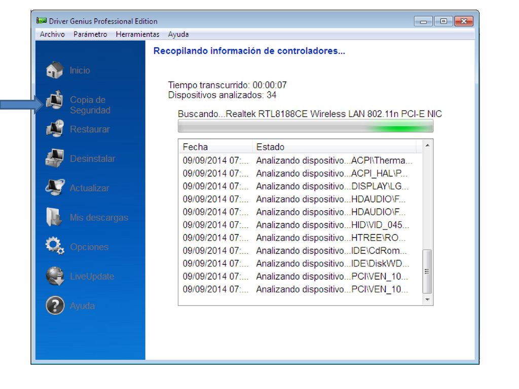Open the Opciones sidebar label
519x389 pixels.
pyautogui.click(x=89, y=247)
